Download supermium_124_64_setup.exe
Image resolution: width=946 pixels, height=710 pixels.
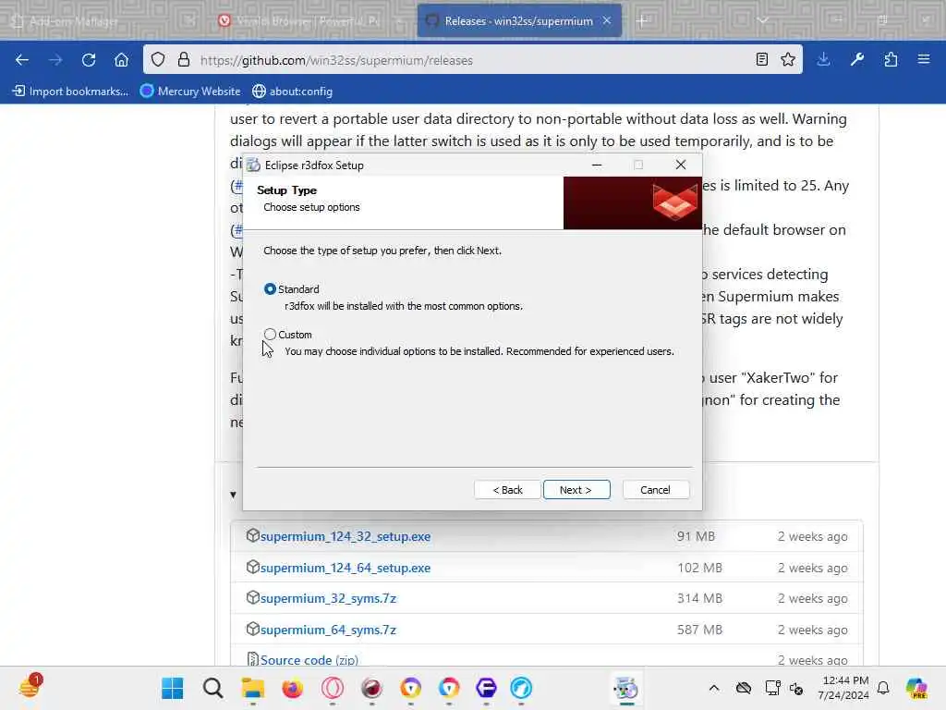(346, 568)
